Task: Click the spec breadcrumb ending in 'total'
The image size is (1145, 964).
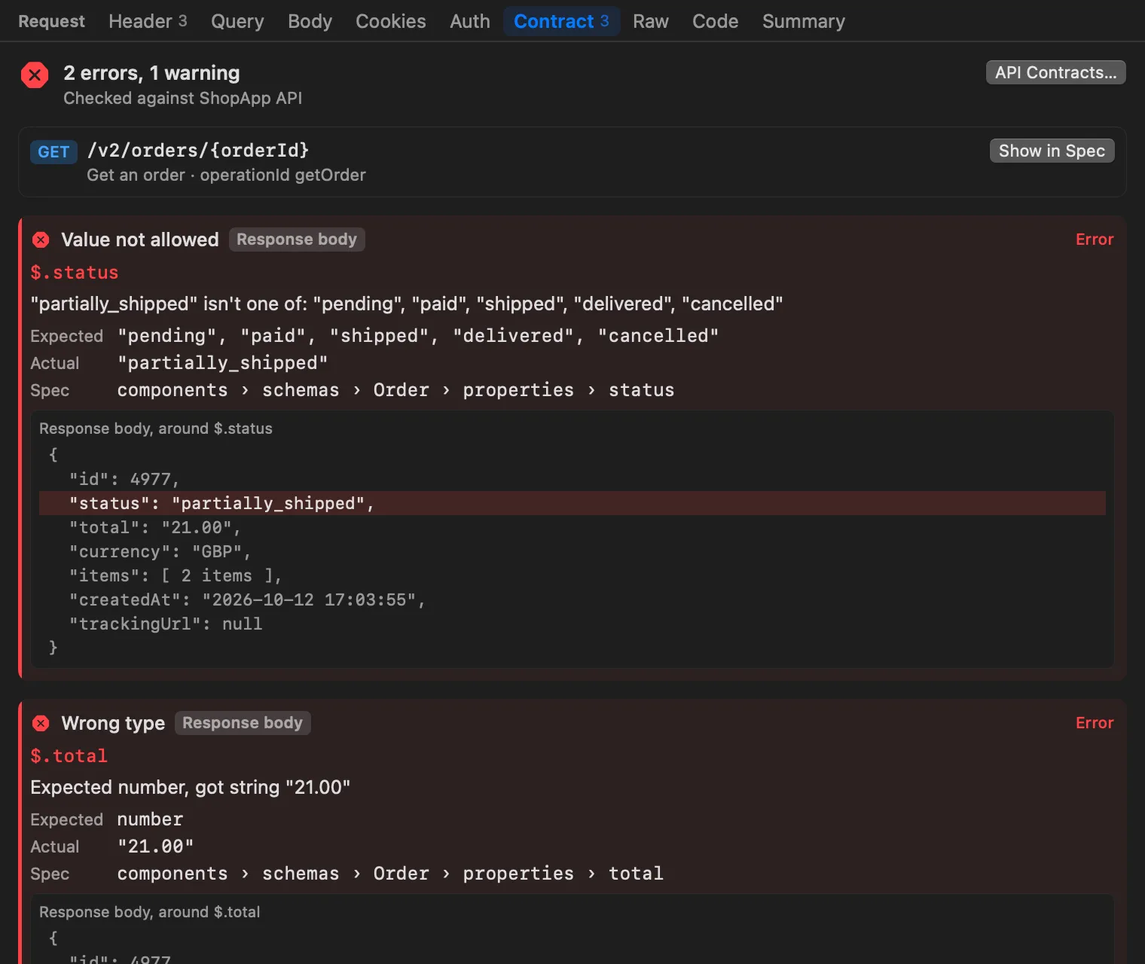Action: point(390,874)
